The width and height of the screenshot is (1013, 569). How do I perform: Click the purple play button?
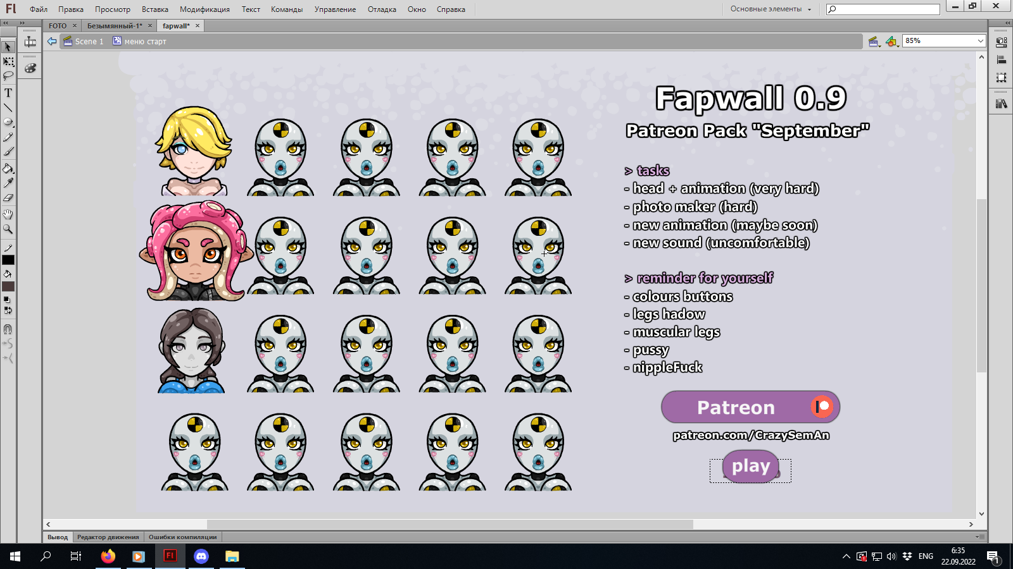[x=750, y=467]
